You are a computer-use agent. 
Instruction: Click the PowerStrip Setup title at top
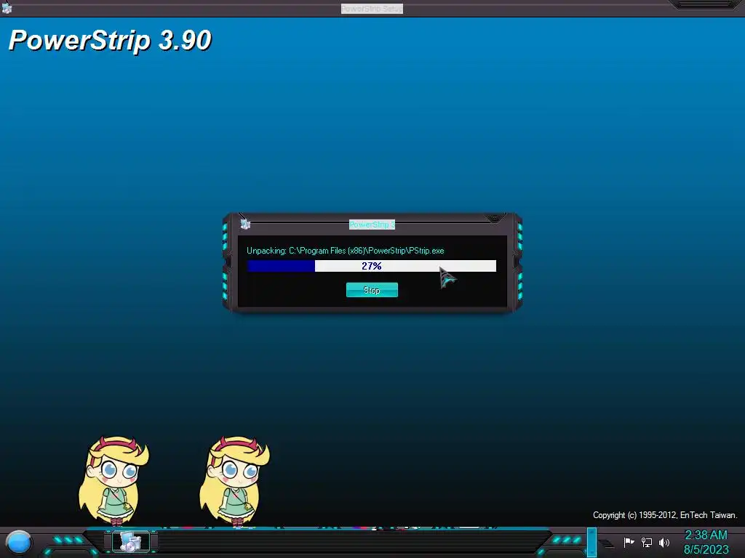point(372,9)
